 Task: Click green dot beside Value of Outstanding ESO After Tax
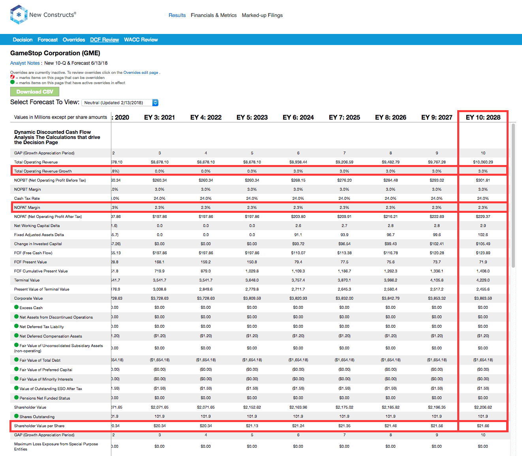pyautogui.click(x=17, y=388)
